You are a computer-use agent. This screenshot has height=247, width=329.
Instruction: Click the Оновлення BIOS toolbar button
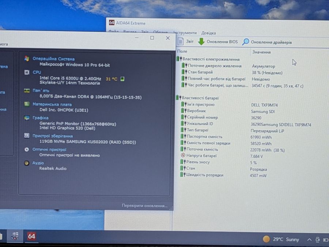click(x=218, y=42)
